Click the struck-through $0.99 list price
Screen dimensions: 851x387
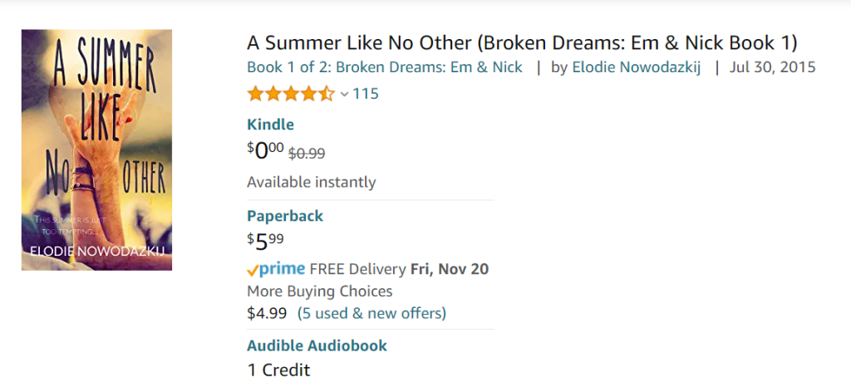[306, 153]
